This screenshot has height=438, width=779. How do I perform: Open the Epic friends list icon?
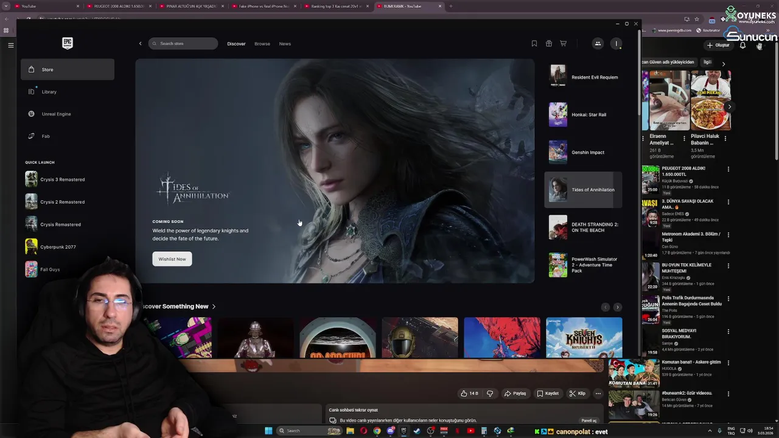(598, 44)
